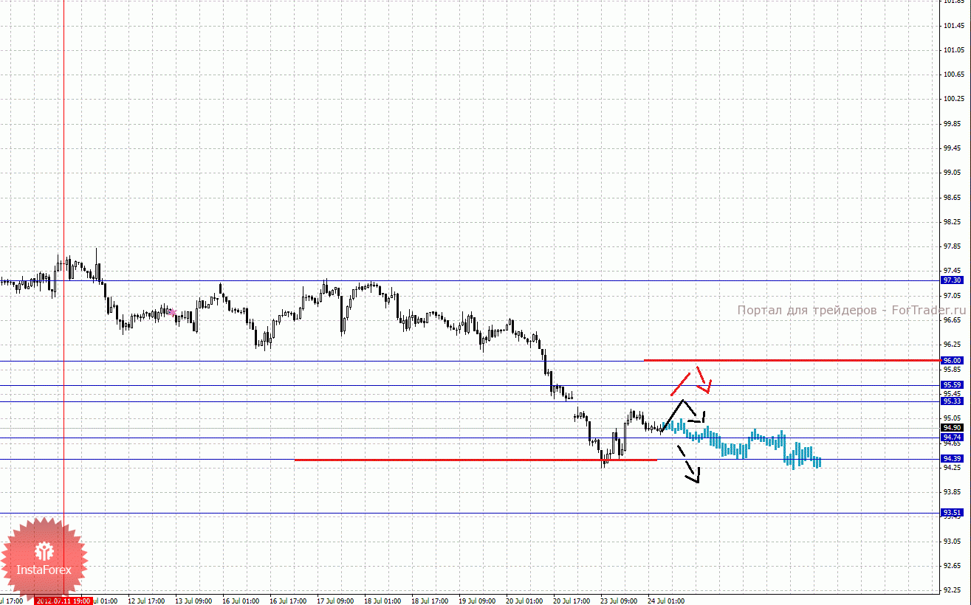This screenshot has height=605, width=971.
Task: Select the current price 94.90 label
Action: point(952,427)
